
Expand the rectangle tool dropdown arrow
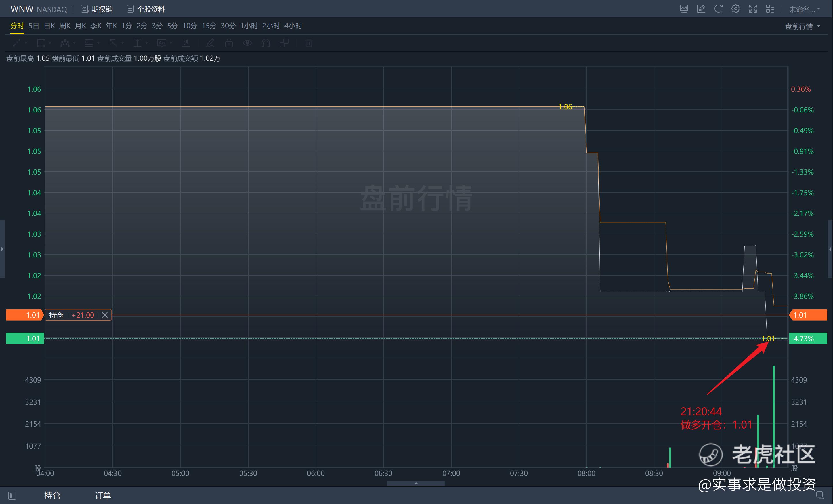point(50,43)
